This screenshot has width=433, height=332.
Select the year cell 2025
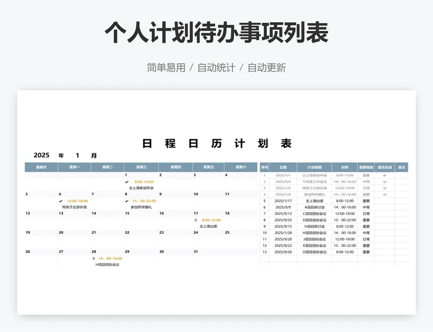tap(41, 155)
